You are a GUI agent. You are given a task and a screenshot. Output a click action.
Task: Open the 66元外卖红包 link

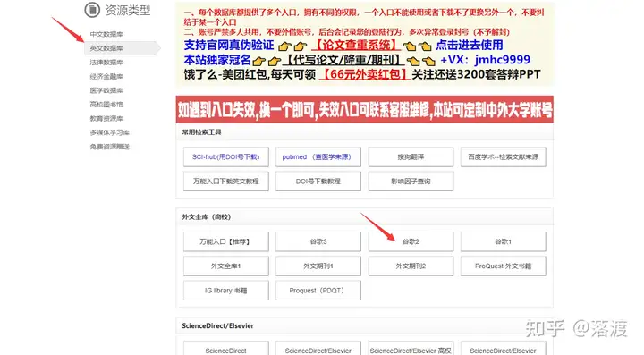click(365, 75)
